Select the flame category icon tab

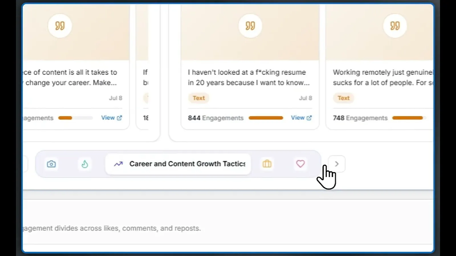tap(85, 164)
